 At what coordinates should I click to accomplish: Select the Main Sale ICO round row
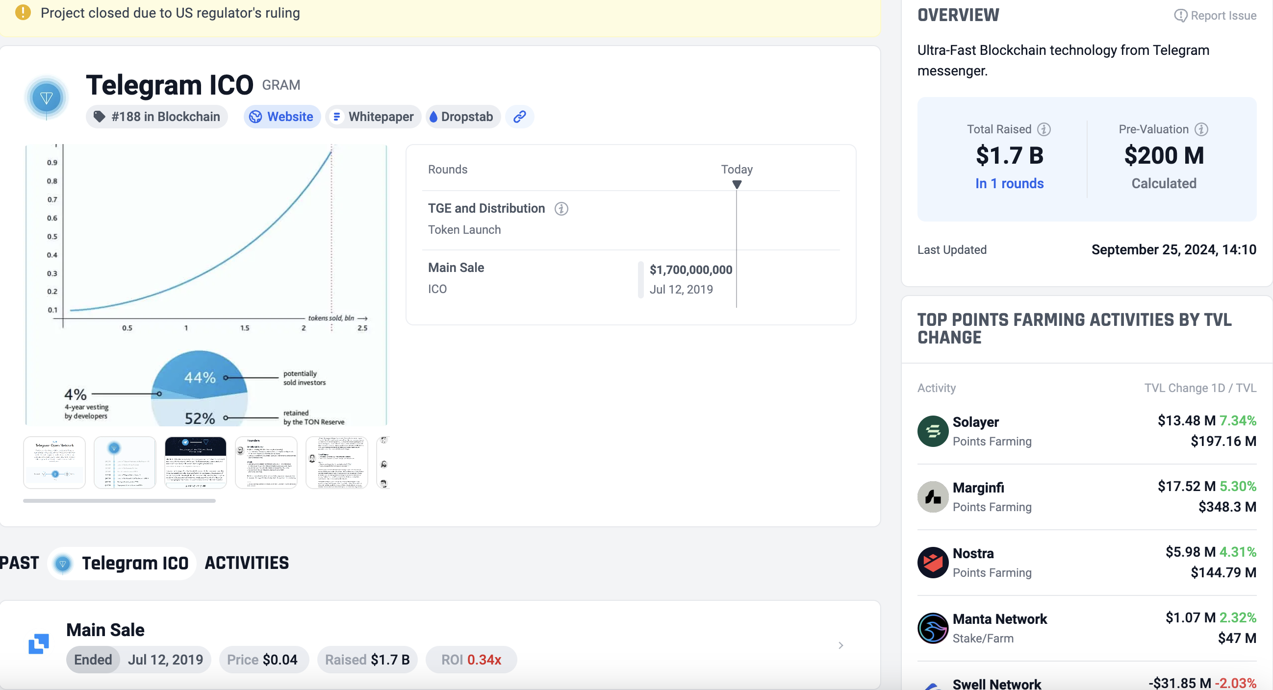click(631, 278)
